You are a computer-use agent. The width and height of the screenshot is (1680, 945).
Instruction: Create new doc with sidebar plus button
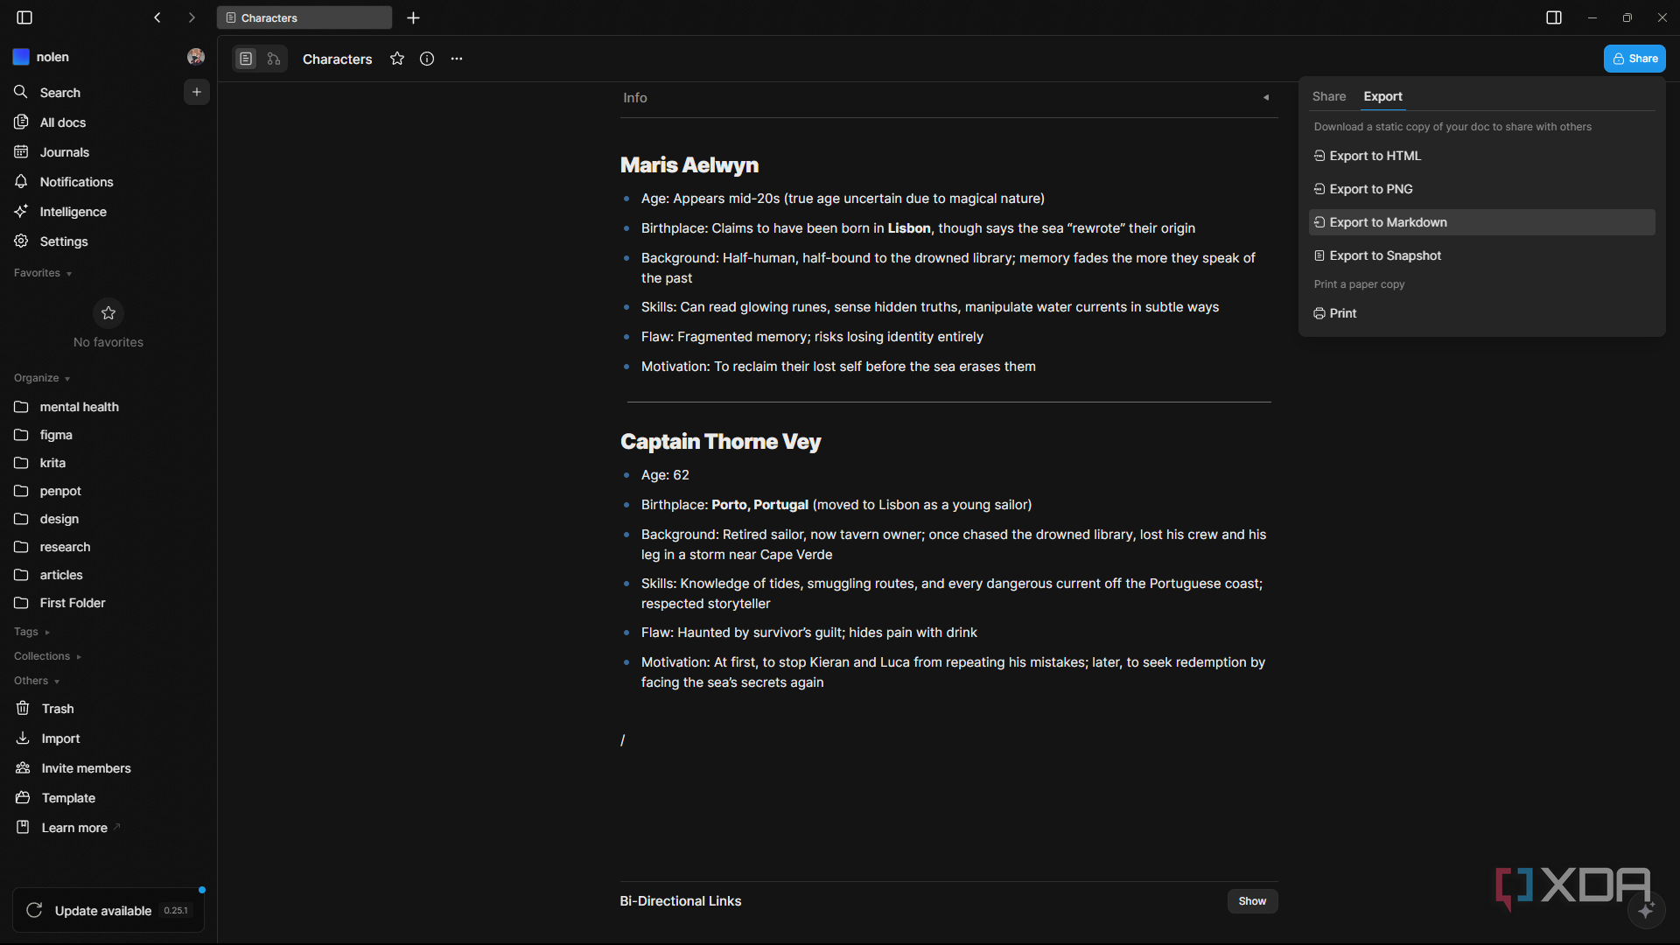coord(197,92)
